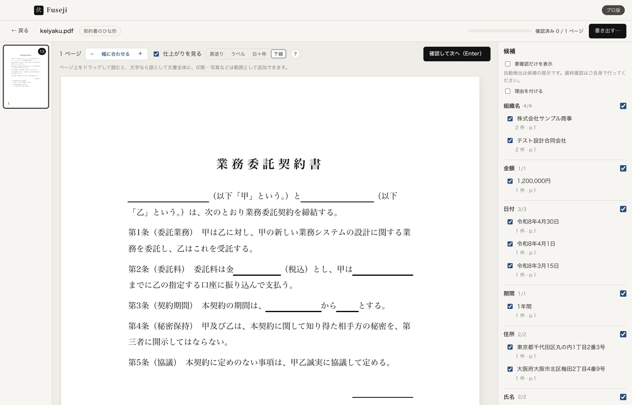Click 幅に合わせる fit width
This screenshot has height=405, width=632.
pos(116,54)
